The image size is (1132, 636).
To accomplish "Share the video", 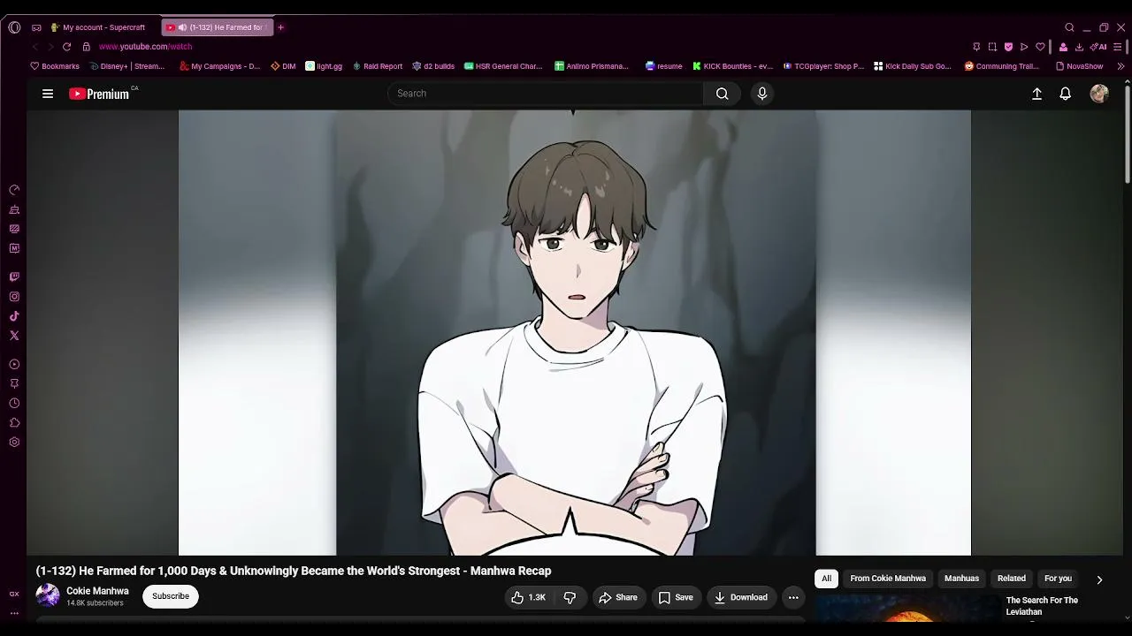I will (x=617, y=597).
